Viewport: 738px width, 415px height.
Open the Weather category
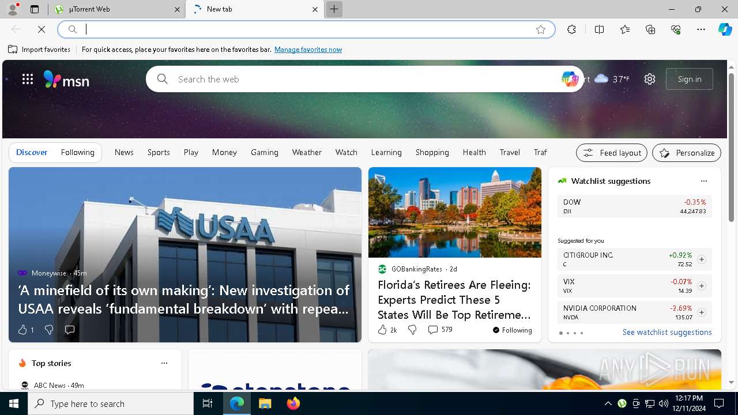pos(307,152)
